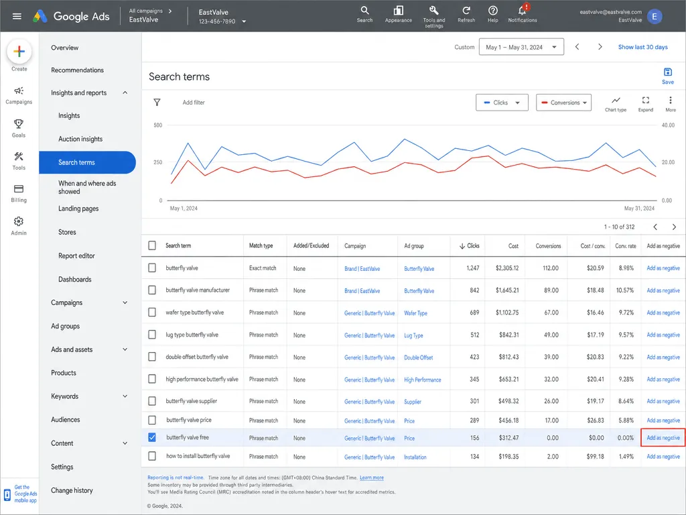Check the "double offset butterfly valve" row
This screenshot has height=515, width=686.
(x=152, y=357)
